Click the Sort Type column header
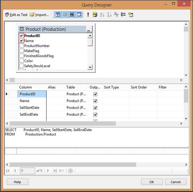Image resolution: width=193 pixels, height=192 pixels. (x=116, y=87)
